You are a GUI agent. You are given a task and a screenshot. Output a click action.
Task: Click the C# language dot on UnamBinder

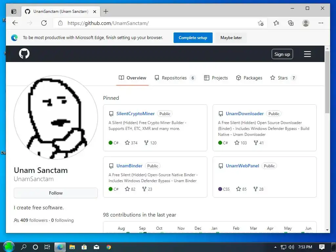click(x=111, y=189)
